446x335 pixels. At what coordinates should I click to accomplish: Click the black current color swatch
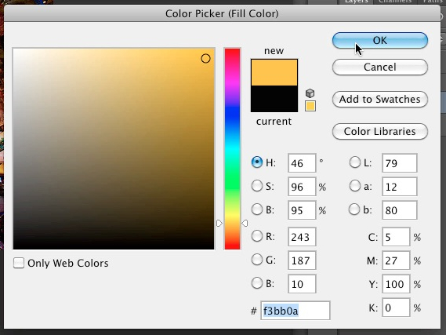pyautogui.click(x=274, y=99)
